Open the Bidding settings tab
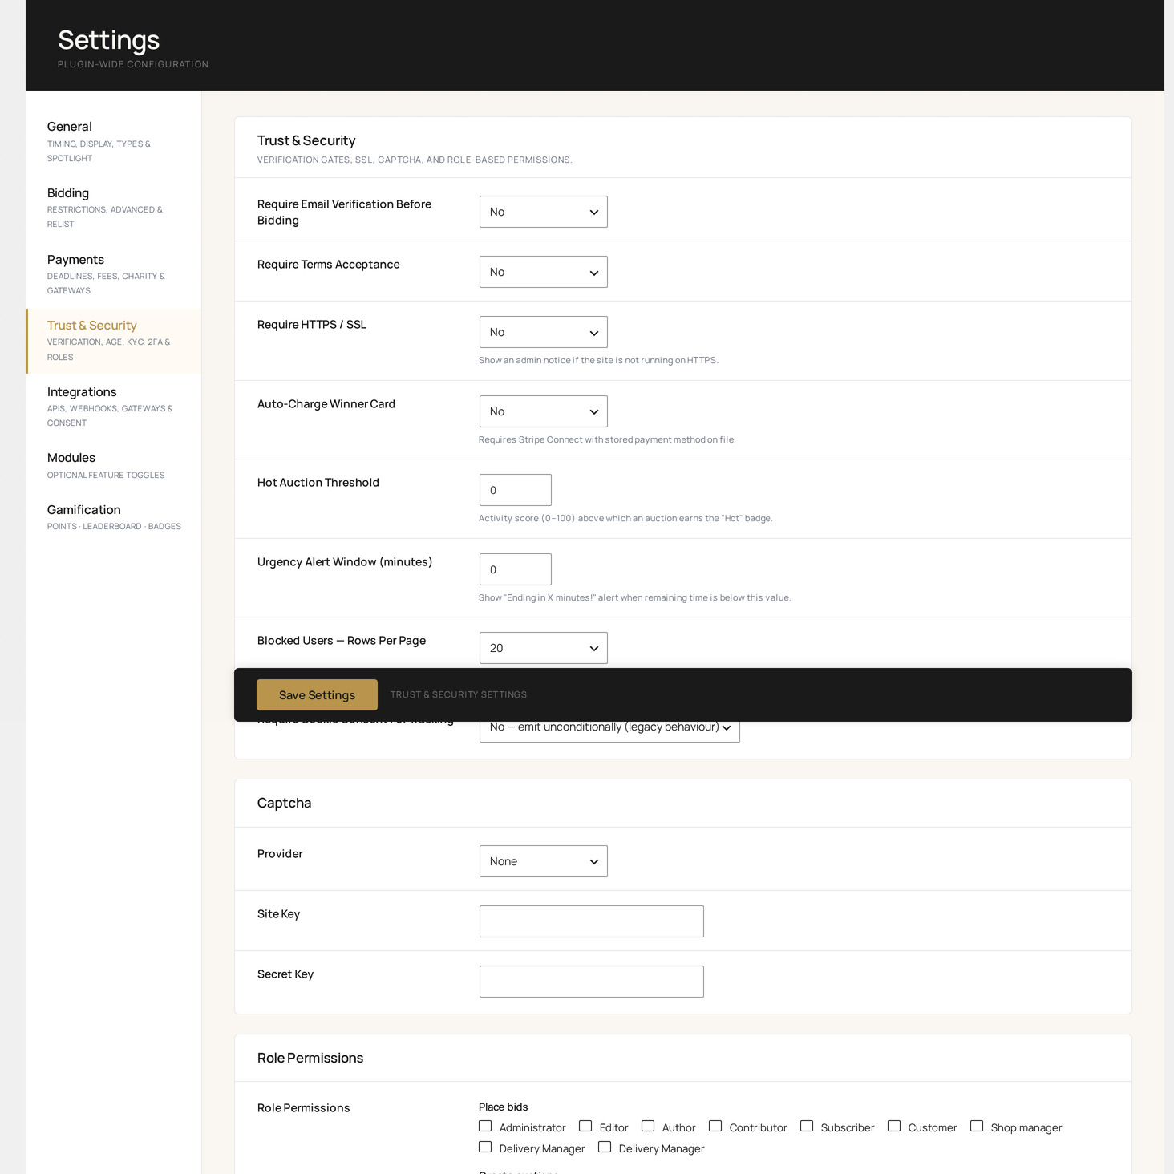This screenshot has width=1174, height=1174. (x=113, y=208)
